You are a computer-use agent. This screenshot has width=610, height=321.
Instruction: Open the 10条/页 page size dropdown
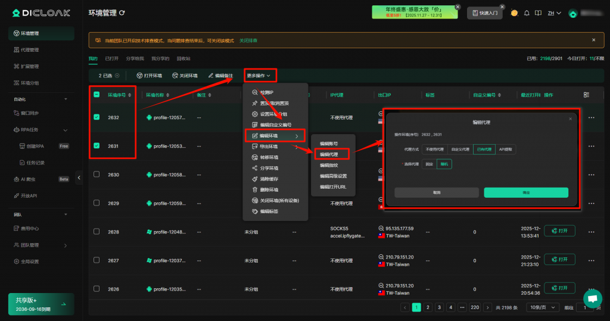pos(543,307)
